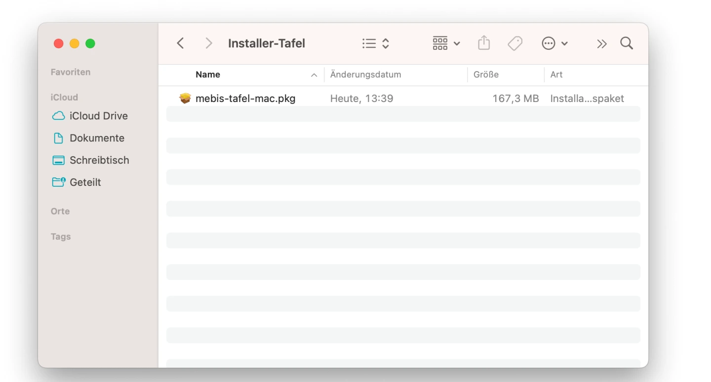The height and width of the screenshot is (382, 711).
Task: Click the mebis-tafel-mac.pkg package icon
Action: (x=185, y=99)
